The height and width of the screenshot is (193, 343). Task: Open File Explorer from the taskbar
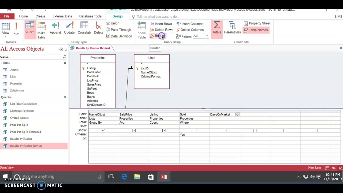(137, 177)
